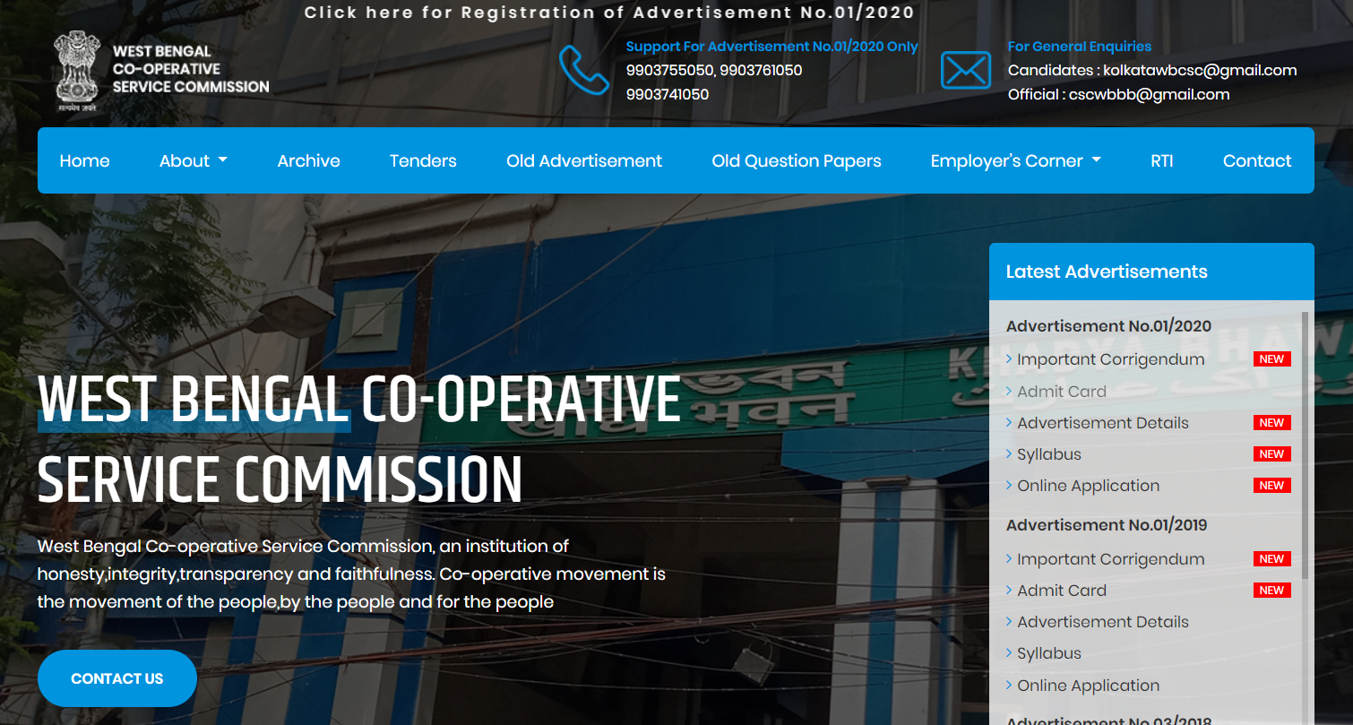The height and width of the screenshot is (725, 1353).
Task: Click the NEW badge beside Syllabus under 01/2020
Action: tap(1271, 453)
